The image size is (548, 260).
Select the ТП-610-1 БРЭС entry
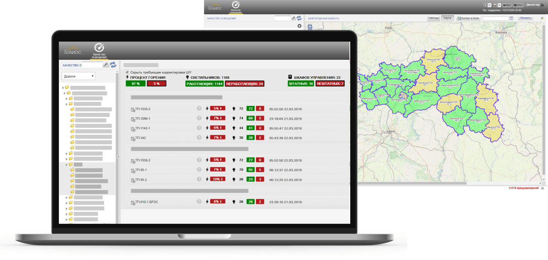click(x=147, y=202)
